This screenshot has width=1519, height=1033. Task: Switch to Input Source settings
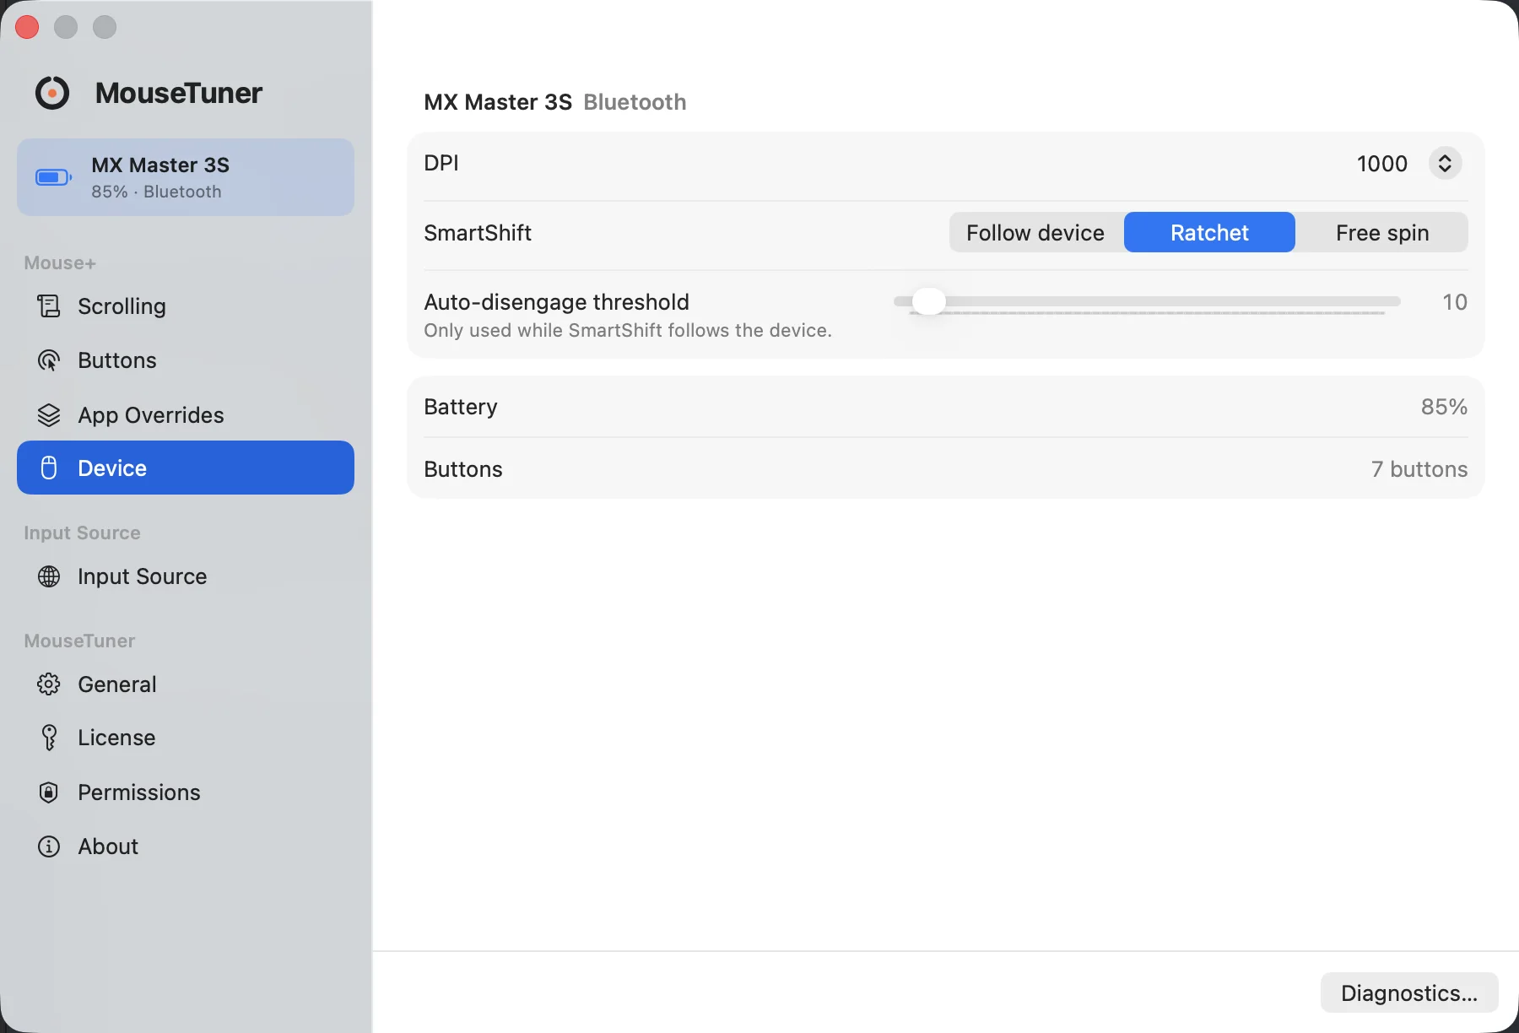point(186,576)
